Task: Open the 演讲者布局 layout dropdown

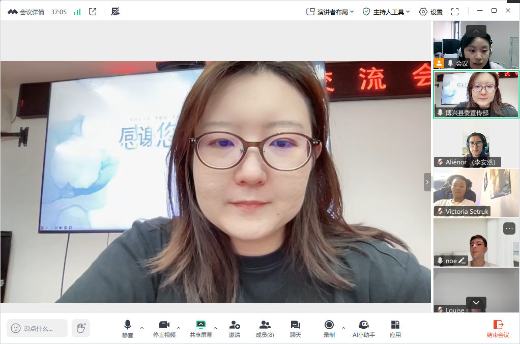Action: [x=330, y=12]
